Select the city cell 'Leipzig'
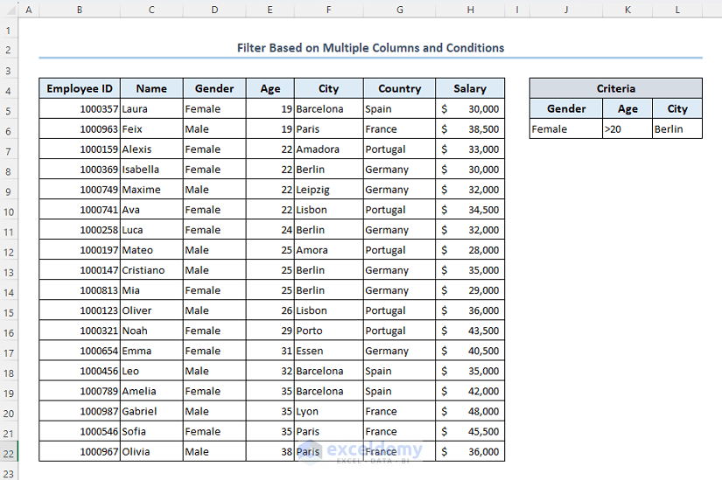This screenshot has height=480, width=722. 329,190
